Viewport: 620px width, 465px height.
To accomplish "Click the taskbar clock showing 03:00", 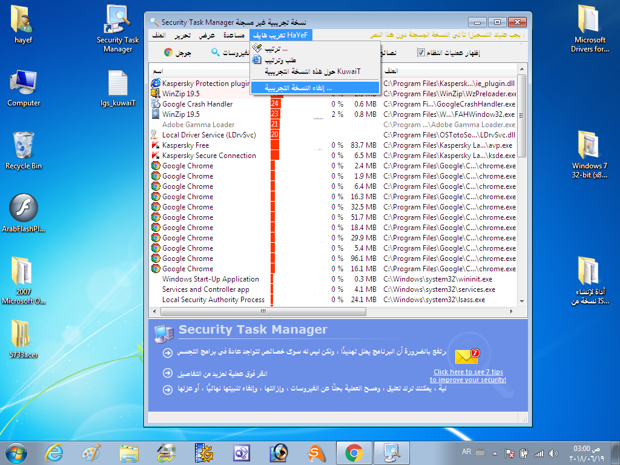I will click(587, 453).
